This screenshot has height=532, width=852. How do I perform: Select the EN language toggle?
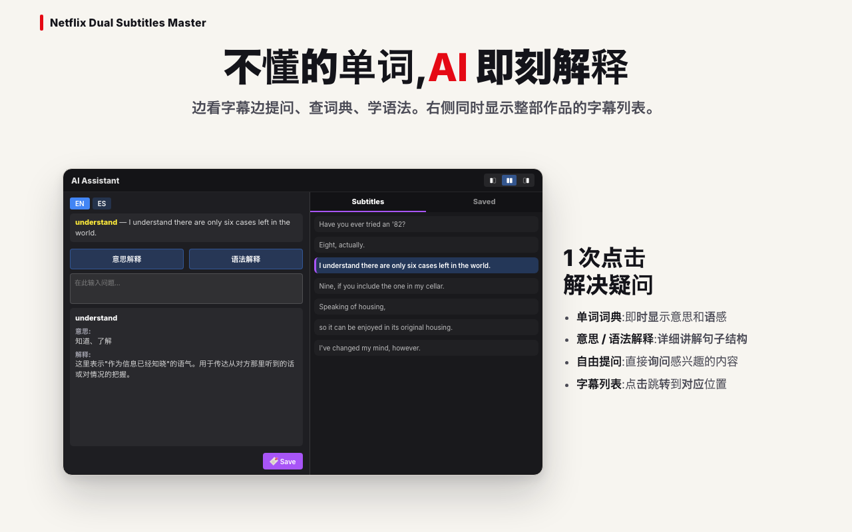80,203
